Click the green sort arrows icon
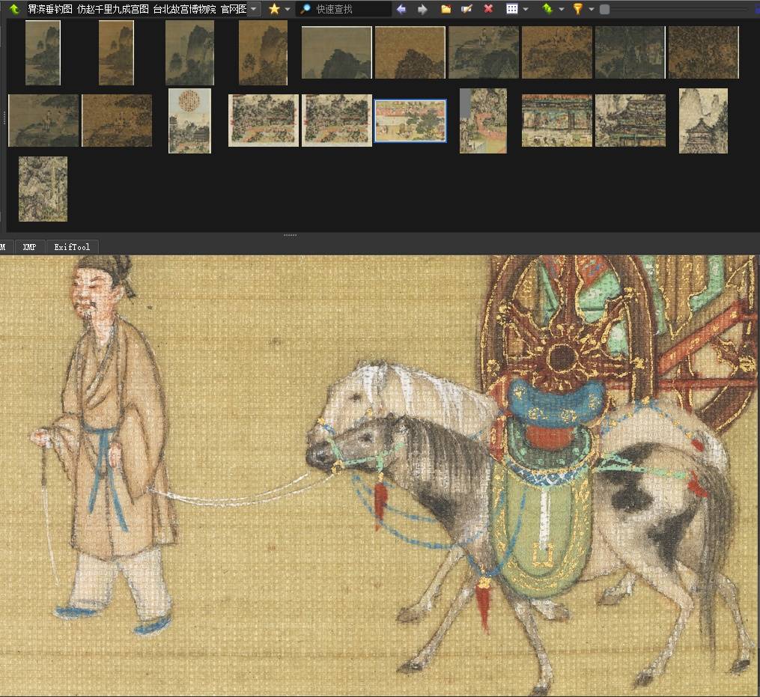 click(x=547, y=9)
